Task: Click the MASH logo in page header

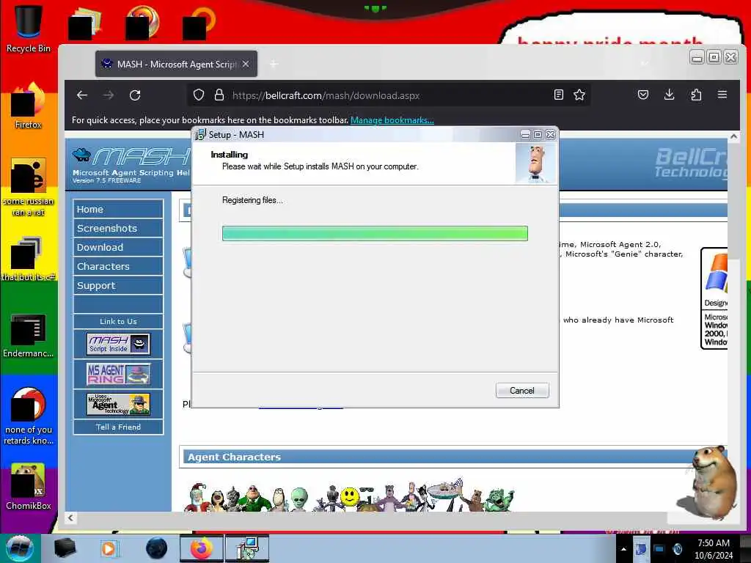Action: (x=131, y=165)
